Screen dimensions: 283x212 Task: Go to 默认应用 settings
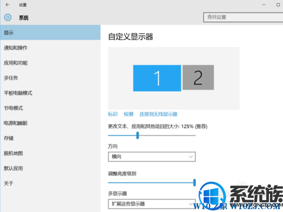[x=50, y=168]
